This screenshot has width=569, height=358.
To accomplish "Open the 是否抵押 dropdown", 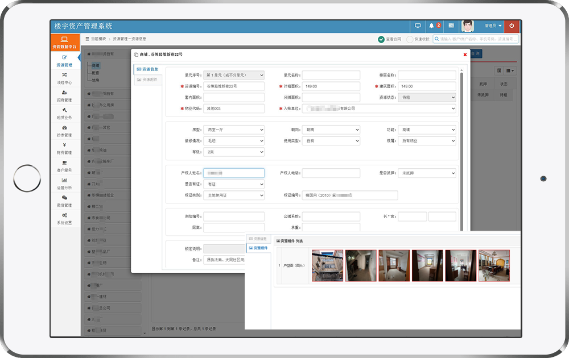I will 427,173.
